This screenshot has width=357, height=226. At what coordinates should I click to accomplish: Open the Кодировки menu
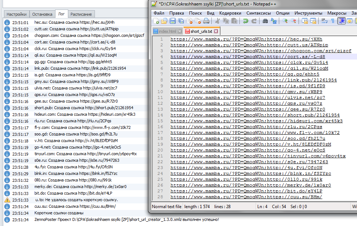click(x=230, y=13)
